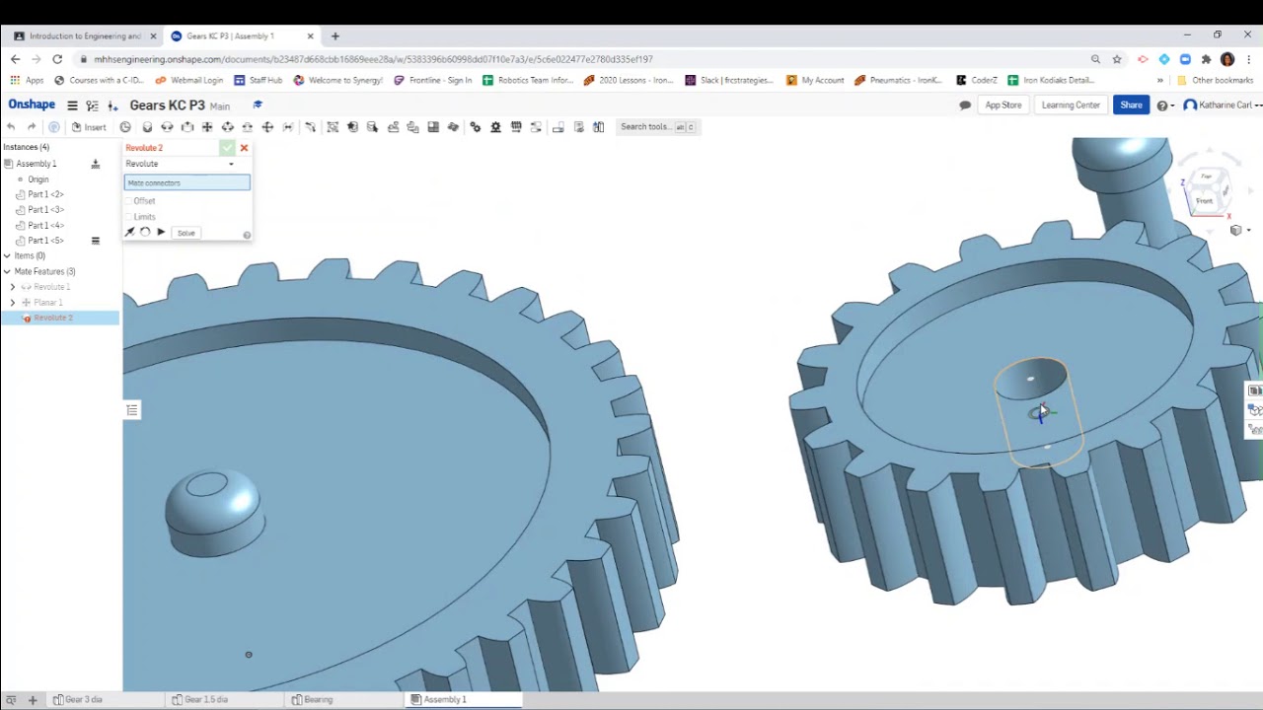
Task: Click the flip primary axis icon
Action: pos(129,233)
